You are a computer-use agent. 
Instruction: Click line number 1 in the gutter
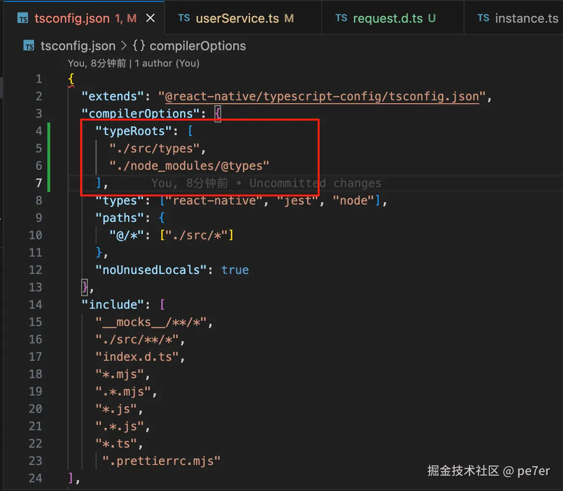pyautogui.click(x=39, y=79)
